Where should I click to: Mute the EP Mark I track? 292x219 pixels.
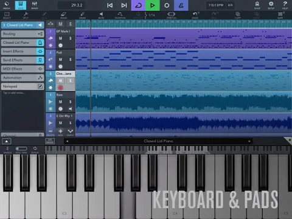60,38
